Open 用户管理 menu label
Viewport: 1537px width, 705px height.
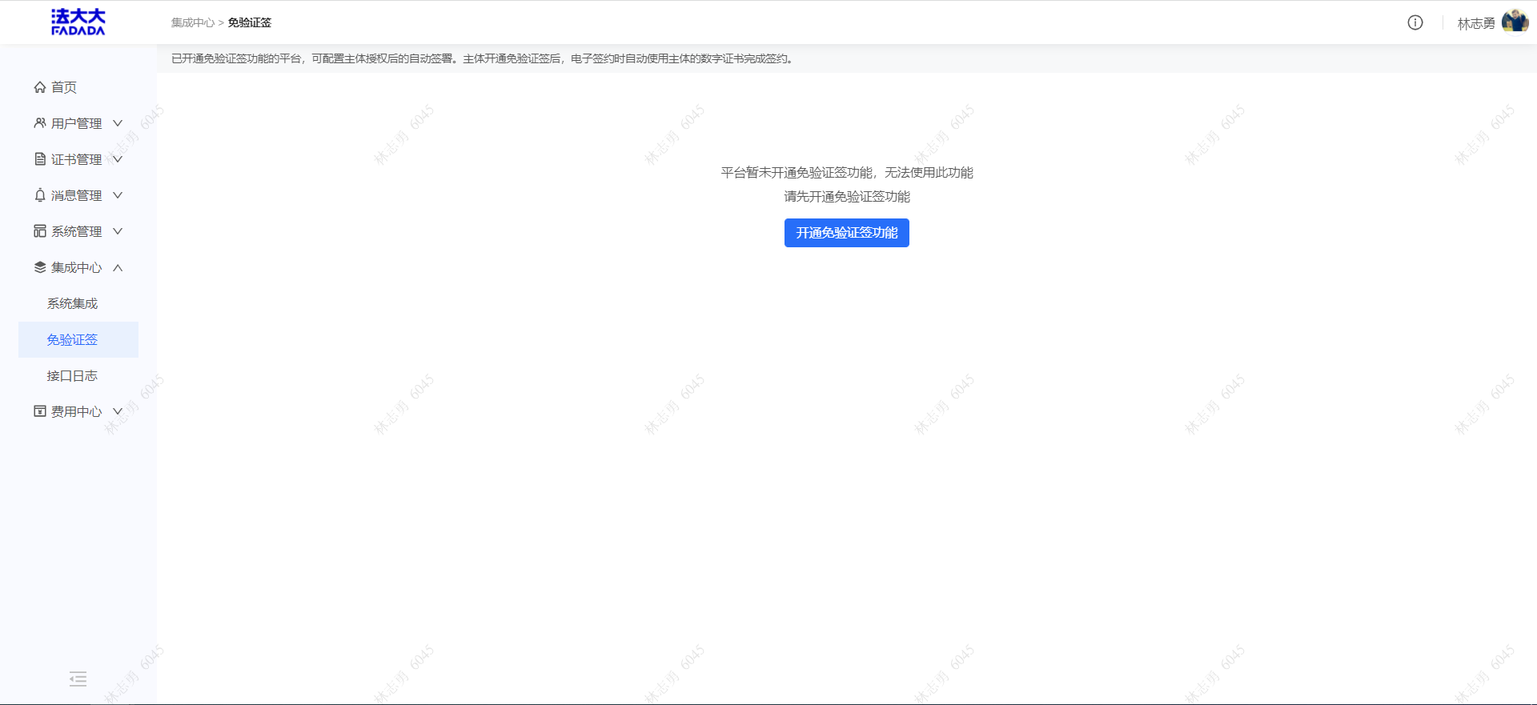[77, 123]
